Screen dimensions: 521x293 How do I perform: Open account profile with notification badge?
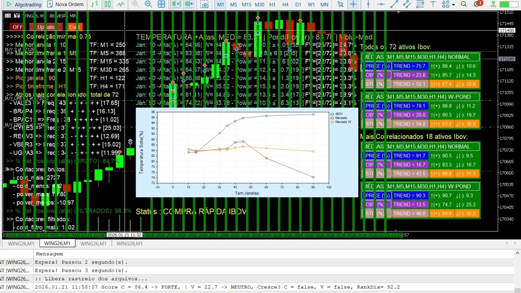pos(478,4)
